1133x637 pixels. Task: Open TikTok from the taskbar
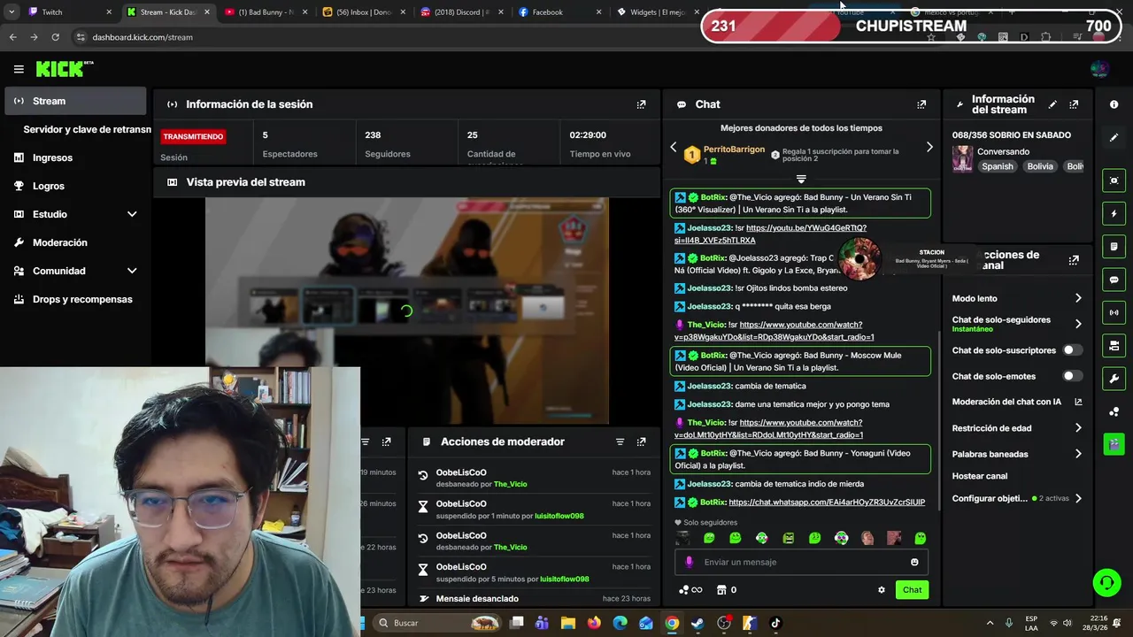775,623
